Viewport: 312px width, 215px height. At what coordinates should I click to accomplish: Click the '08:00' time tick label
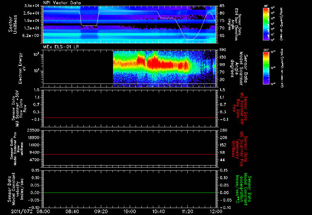pyautogui.click(x=43, y=211)
